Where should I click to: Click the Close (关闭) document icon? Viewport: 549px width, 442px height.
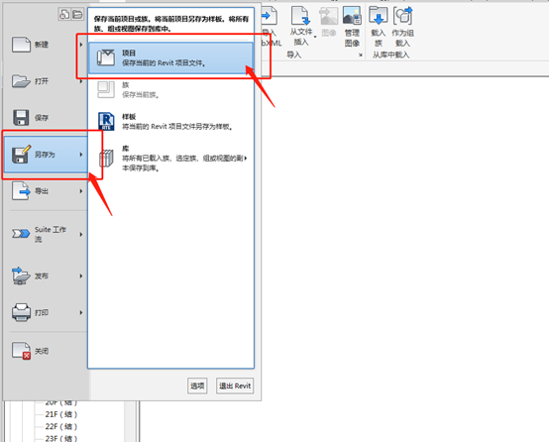[21, 350]
